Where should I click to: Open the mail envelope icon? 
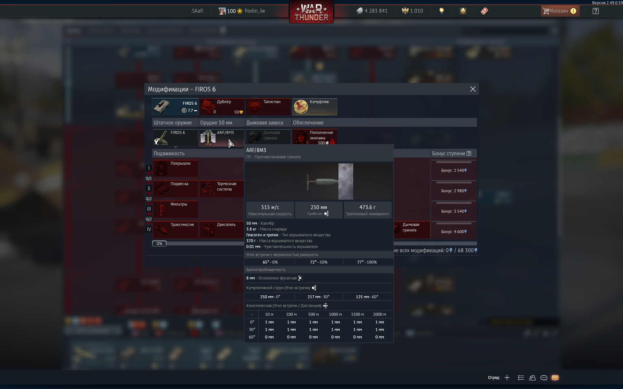point(555,378)
